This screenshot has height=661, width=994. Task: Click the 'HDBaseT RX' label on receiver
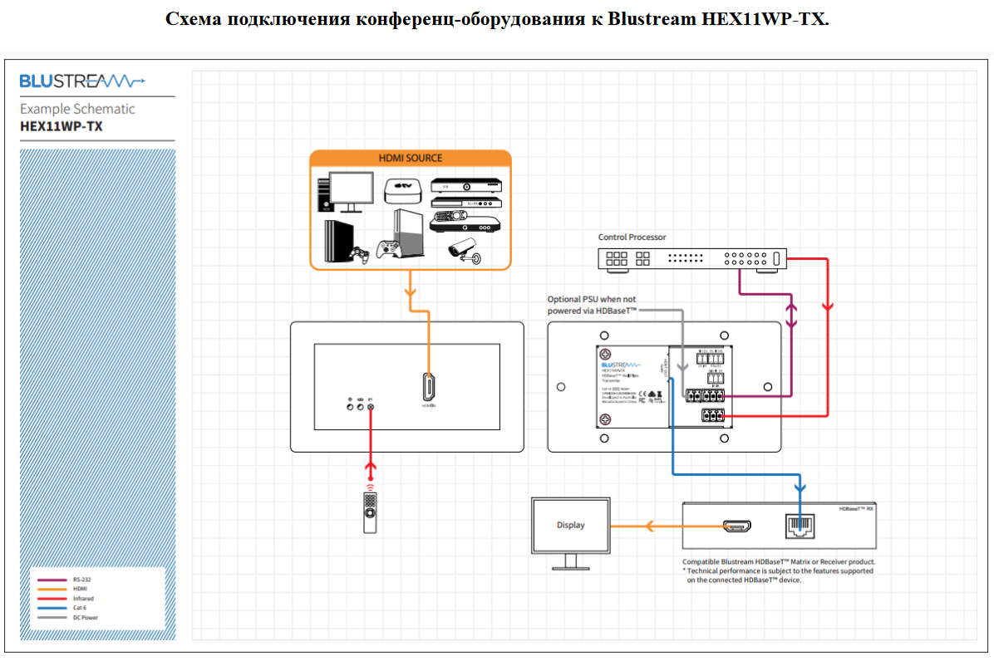coord(856,508)
